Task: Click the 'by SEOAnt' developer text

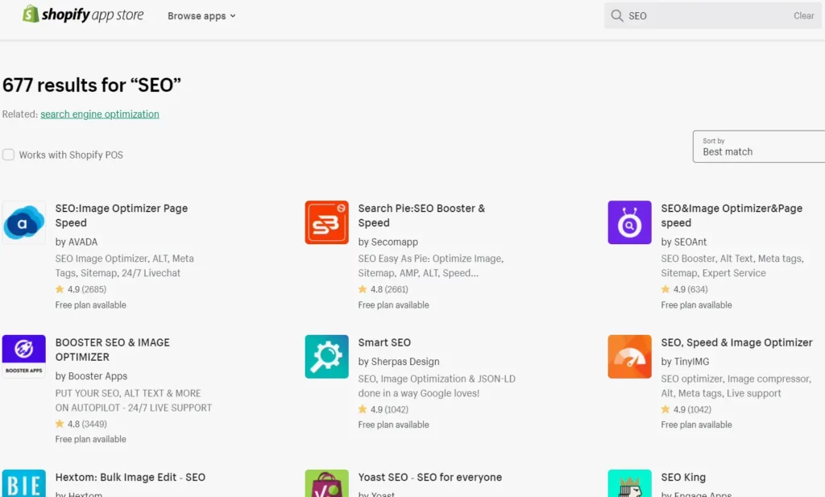Action: pyautogui.click(x=683, y=242)
